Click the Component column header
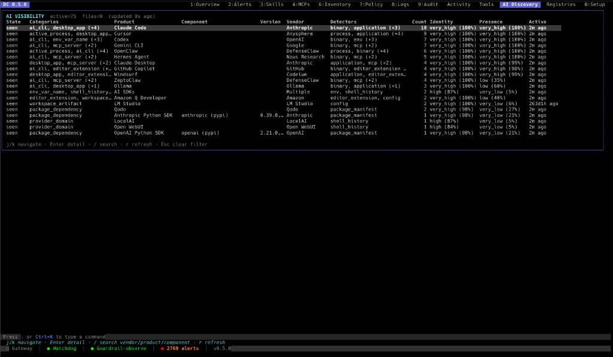Viewport: 613px width, 357px height. [195, 22]
